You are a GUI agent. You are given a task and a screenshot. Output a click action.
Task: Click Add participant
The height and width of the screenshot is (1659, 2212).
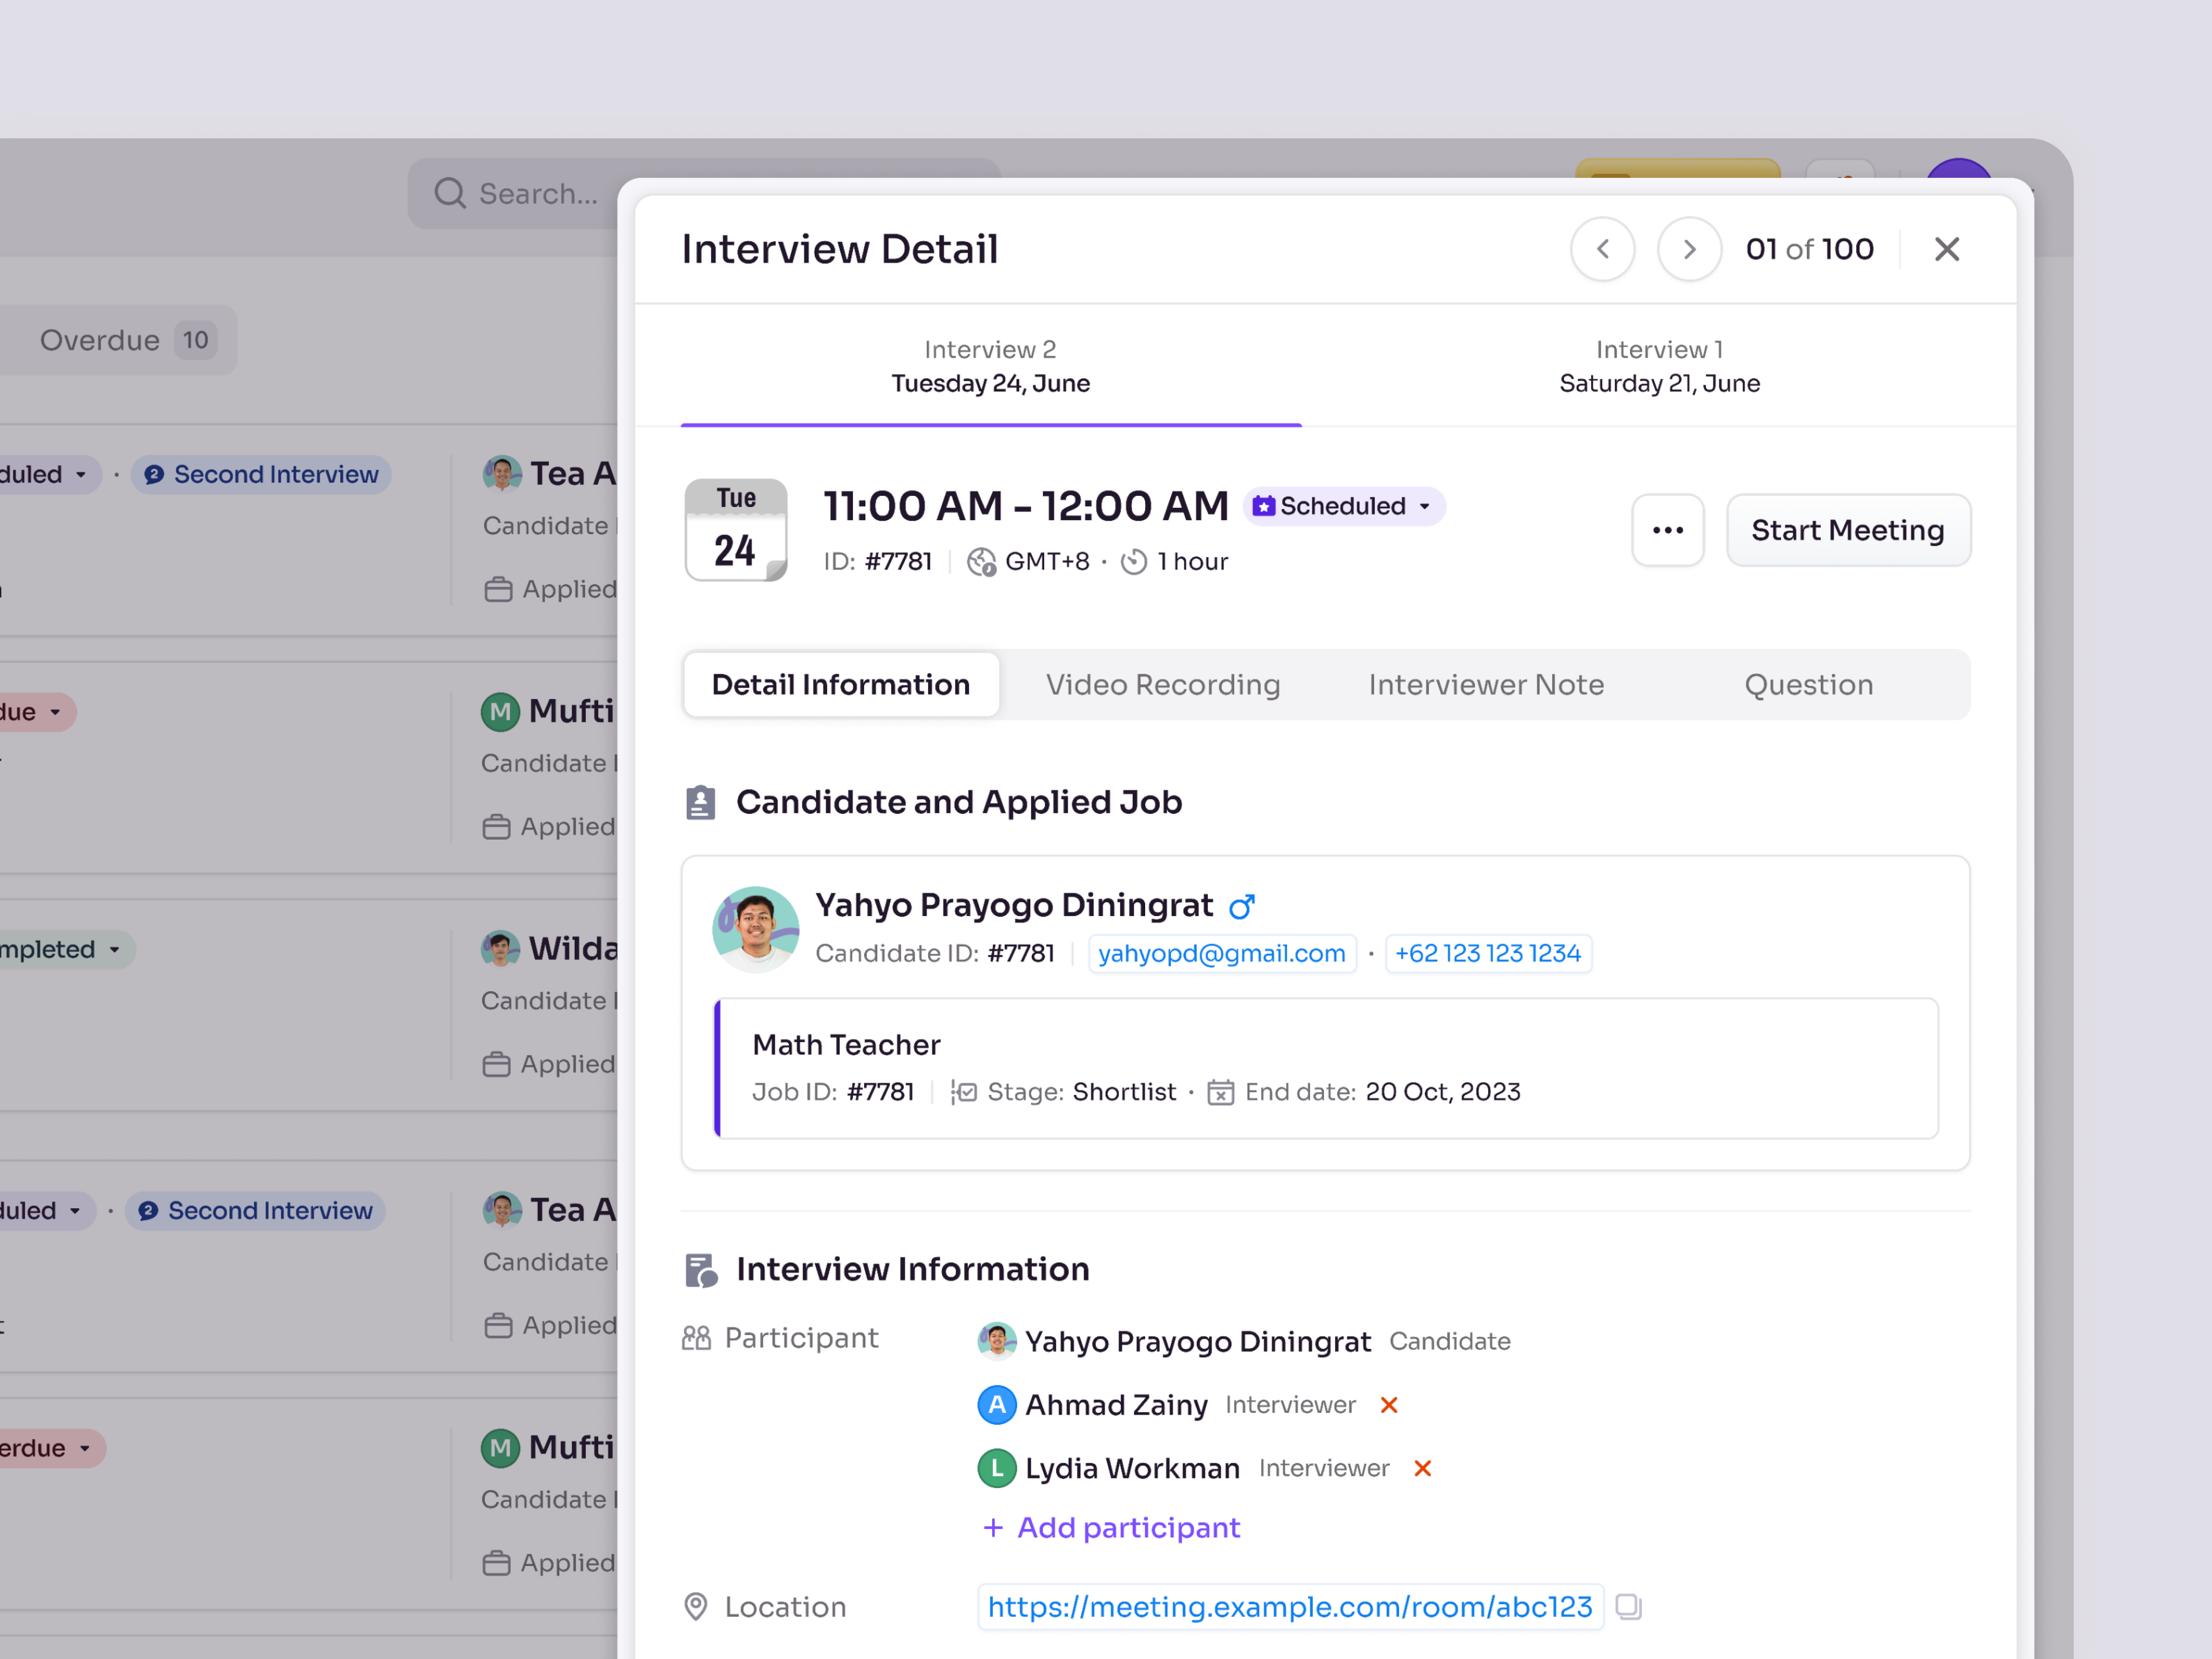[x=1110, y=1527]
